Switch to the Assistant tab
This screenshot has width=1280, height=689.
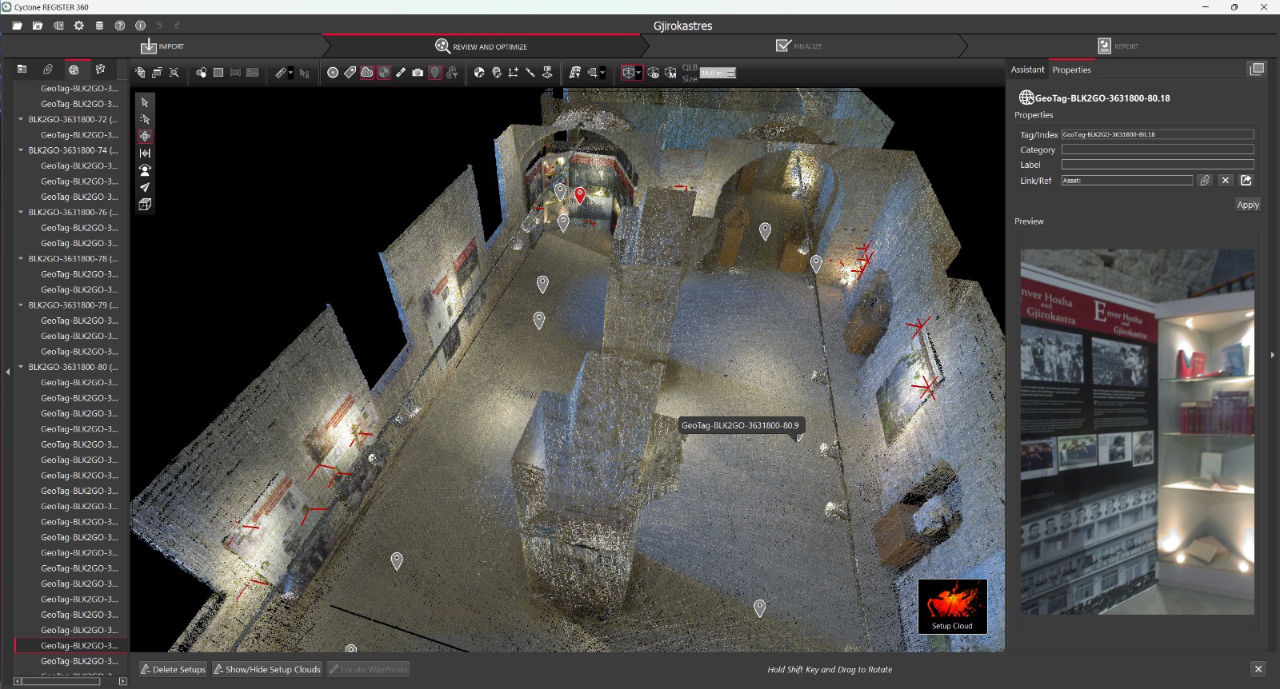coord(1027,70)
